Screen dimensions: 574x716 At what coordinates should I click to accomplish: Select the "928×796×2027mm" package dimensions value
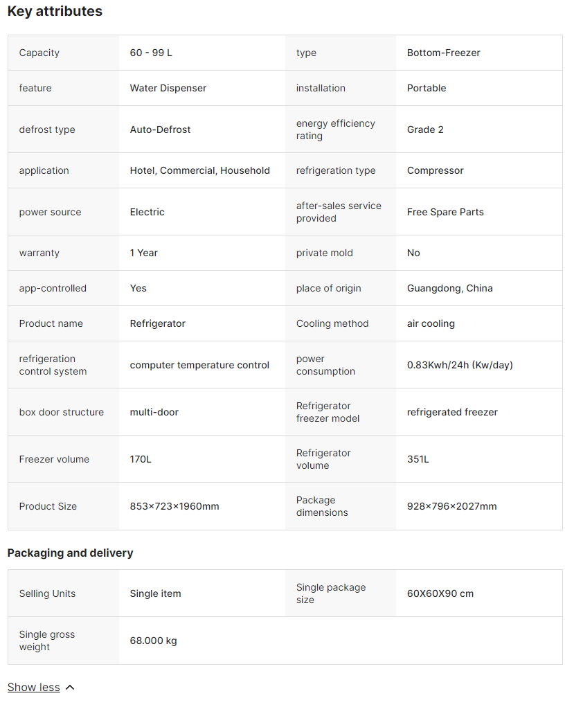451,507
